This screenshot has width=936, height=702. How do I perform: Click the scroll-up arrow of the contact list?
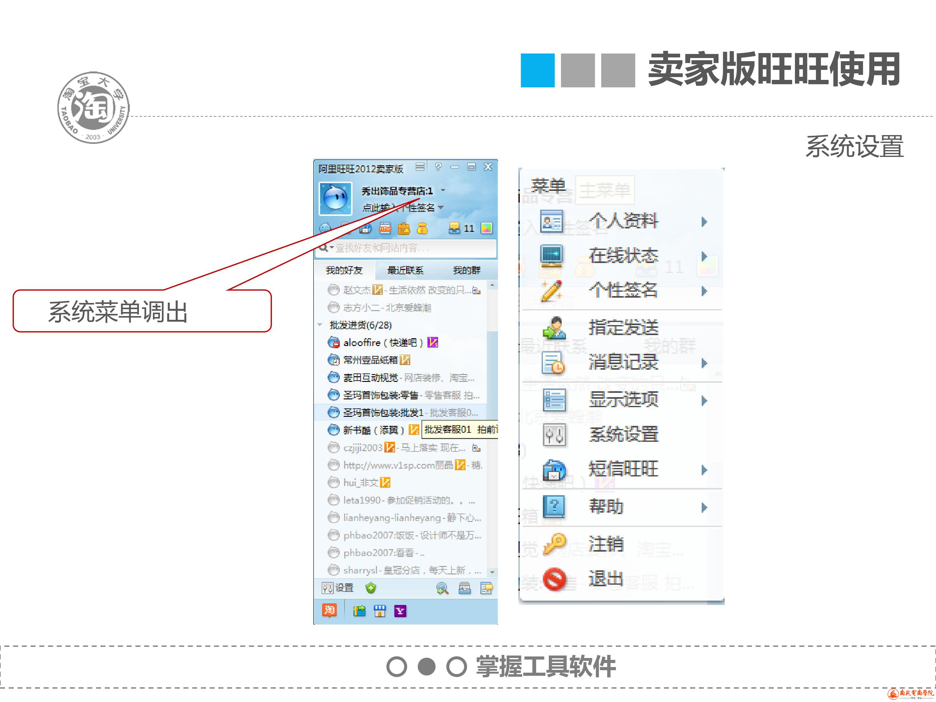(x=492, y=285)
